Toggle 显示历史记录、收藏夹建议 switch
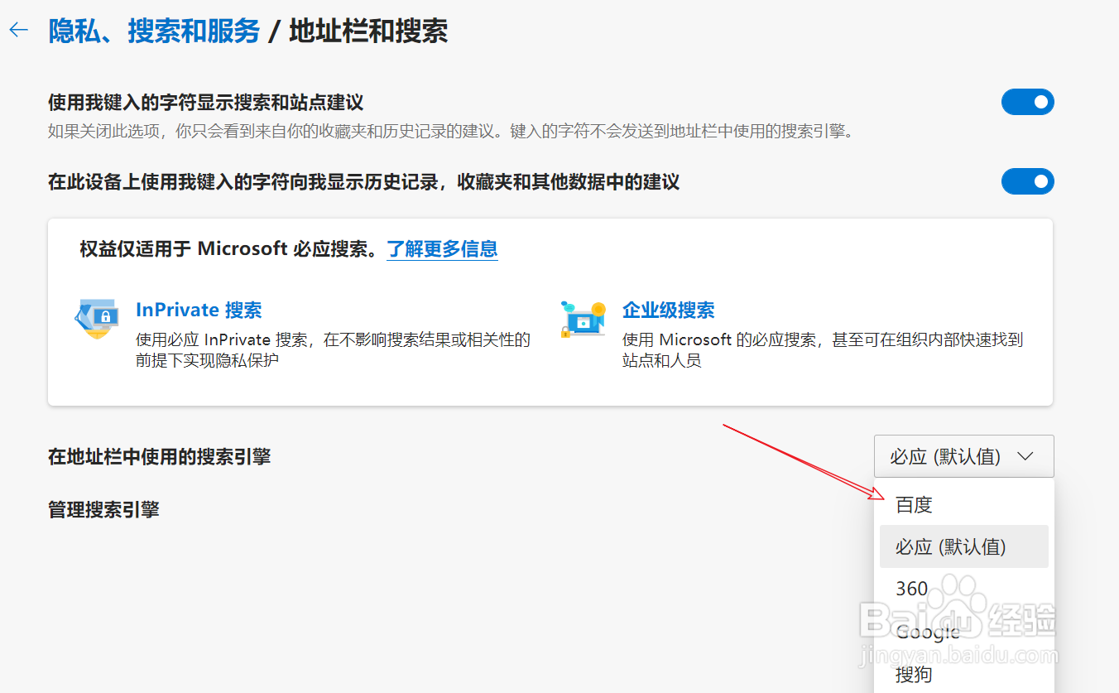This screenshot has height=693, width=1119. pos(1027,181)
